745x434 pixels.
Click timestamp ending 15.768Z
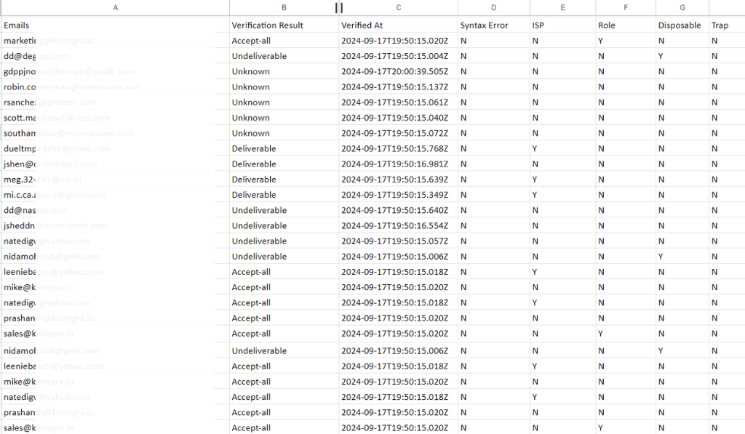395,148
